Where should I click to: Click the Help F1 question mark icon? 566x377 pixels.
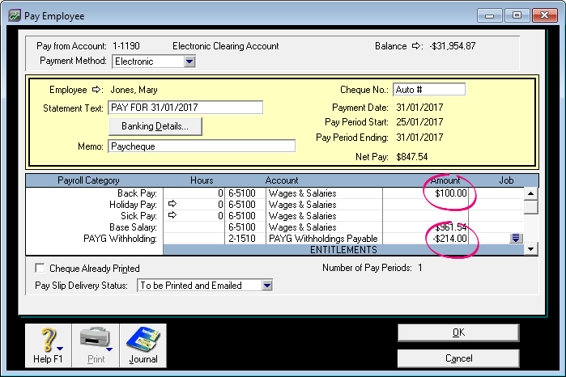pos(49,340)
